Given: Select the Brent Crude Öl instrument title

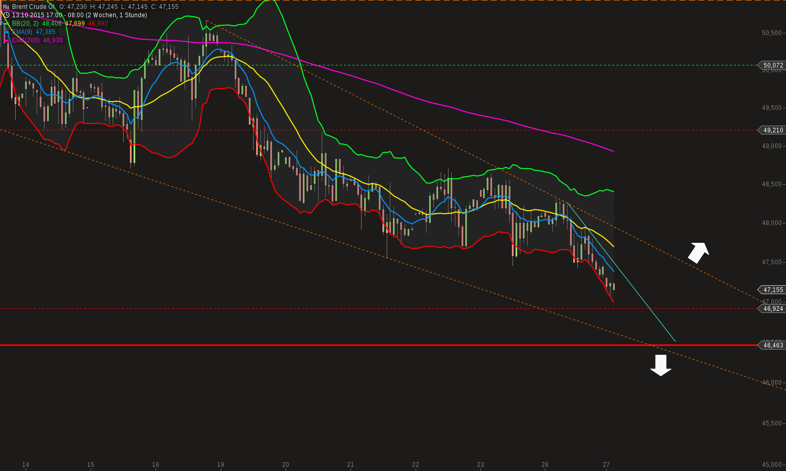Looking at the screenshot, I should pos(34,7).
